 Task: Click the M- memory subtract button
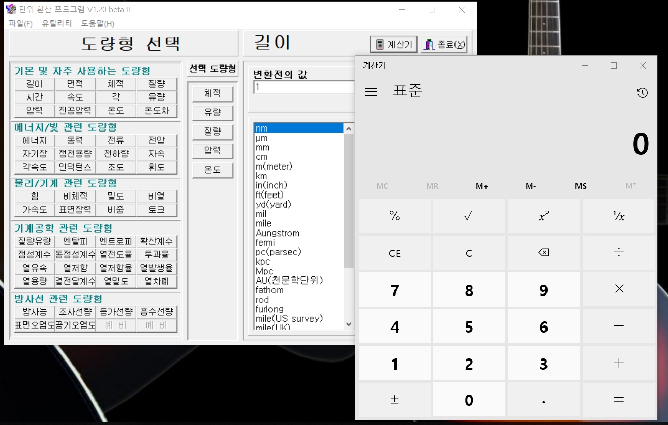[x=531, y=186]
